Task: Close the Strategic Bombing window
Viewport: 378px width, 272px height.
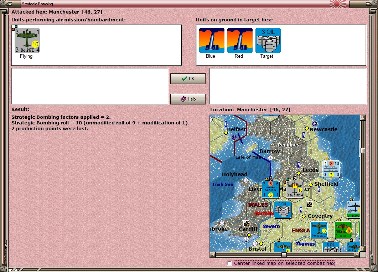Action: [369, 4]
